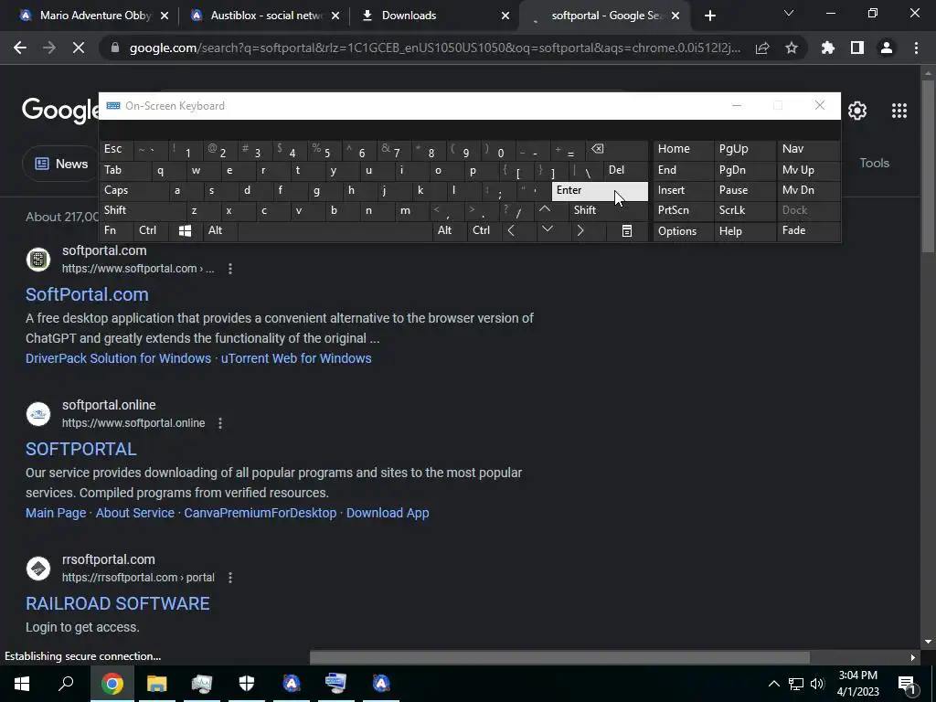Open the CanvaPremiumForDesktop sitelink

pos(261,514)
